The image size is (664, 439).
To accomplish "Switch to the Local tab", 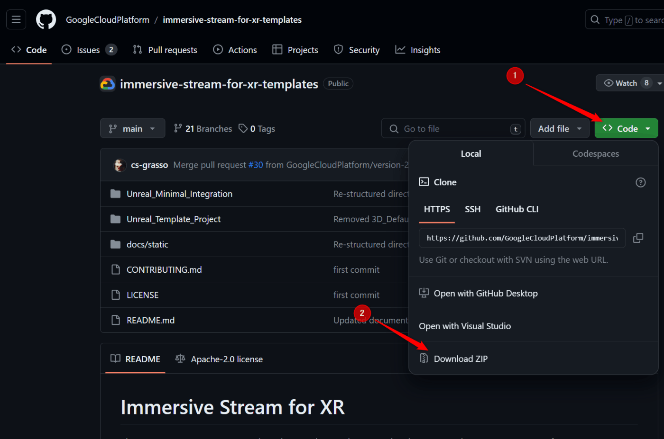I will [471, 153].
